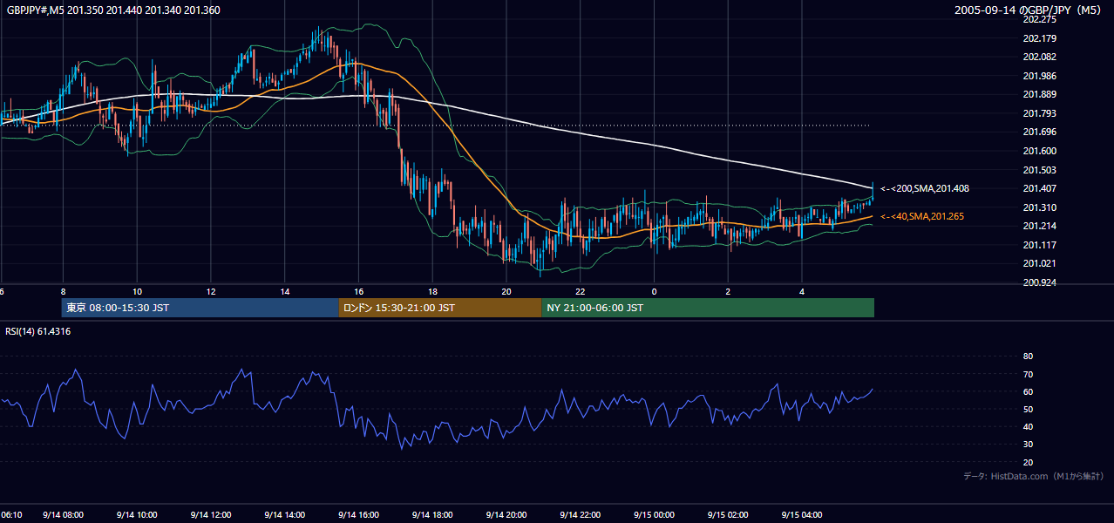This screenshot has height=523, width=1114.
Task: Click price scale value 201.503
Action: click(1039, 170)
